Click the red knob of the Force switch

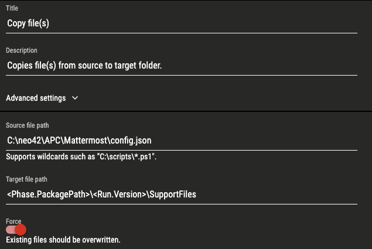pyautogui.click(x=21, y=230)
